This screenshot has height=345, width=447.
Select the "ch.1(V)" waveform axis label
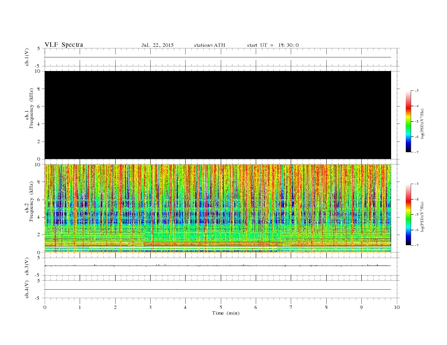27,57
